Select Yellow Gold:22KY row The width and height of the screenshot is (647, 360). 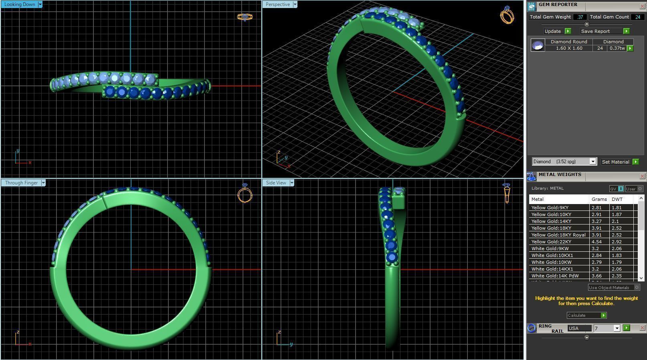point(583,242)
